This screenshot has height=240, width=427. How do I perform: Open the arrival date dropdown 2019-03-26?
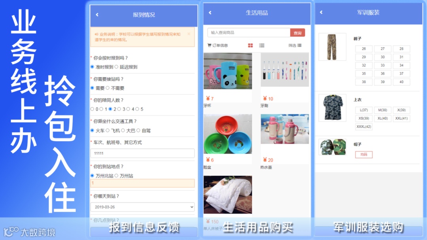pyautogui.click(x=142, y=207)
